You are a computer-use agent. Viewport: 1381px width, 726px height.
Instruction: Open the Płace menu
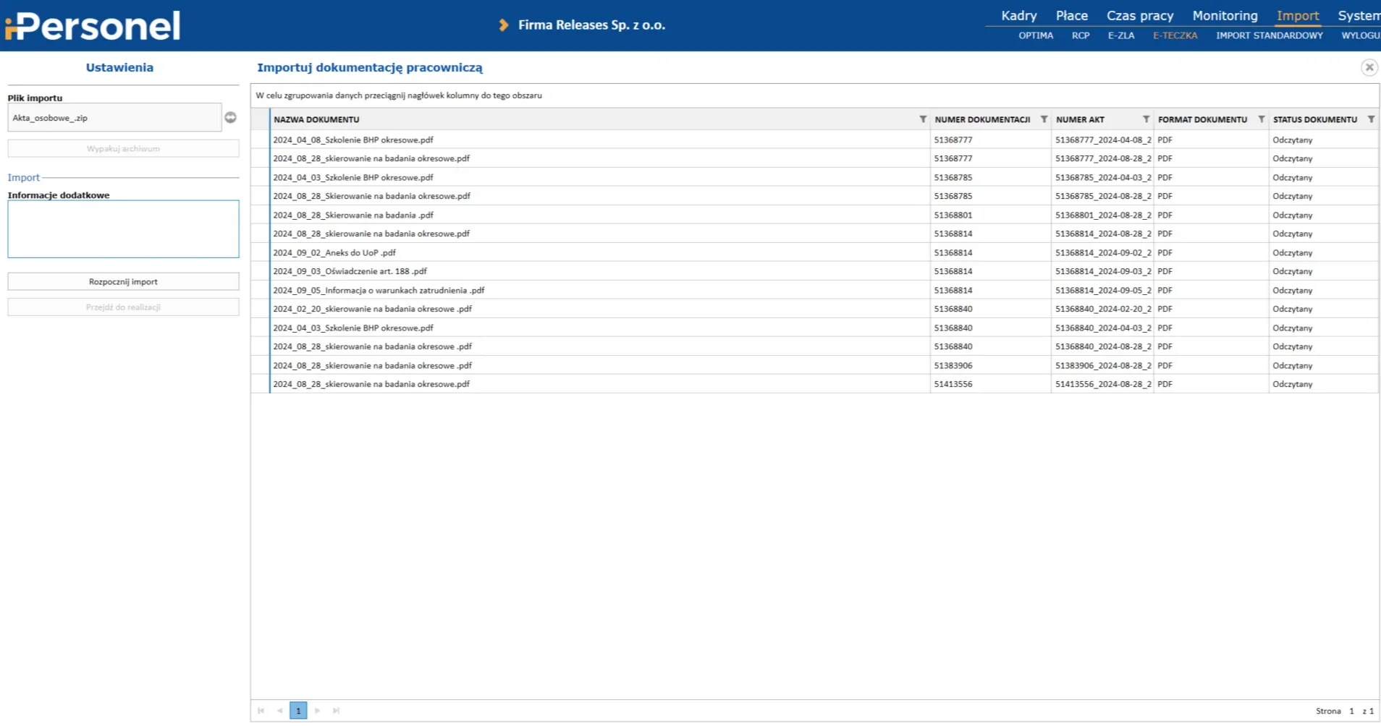[x=1071, y=16]
